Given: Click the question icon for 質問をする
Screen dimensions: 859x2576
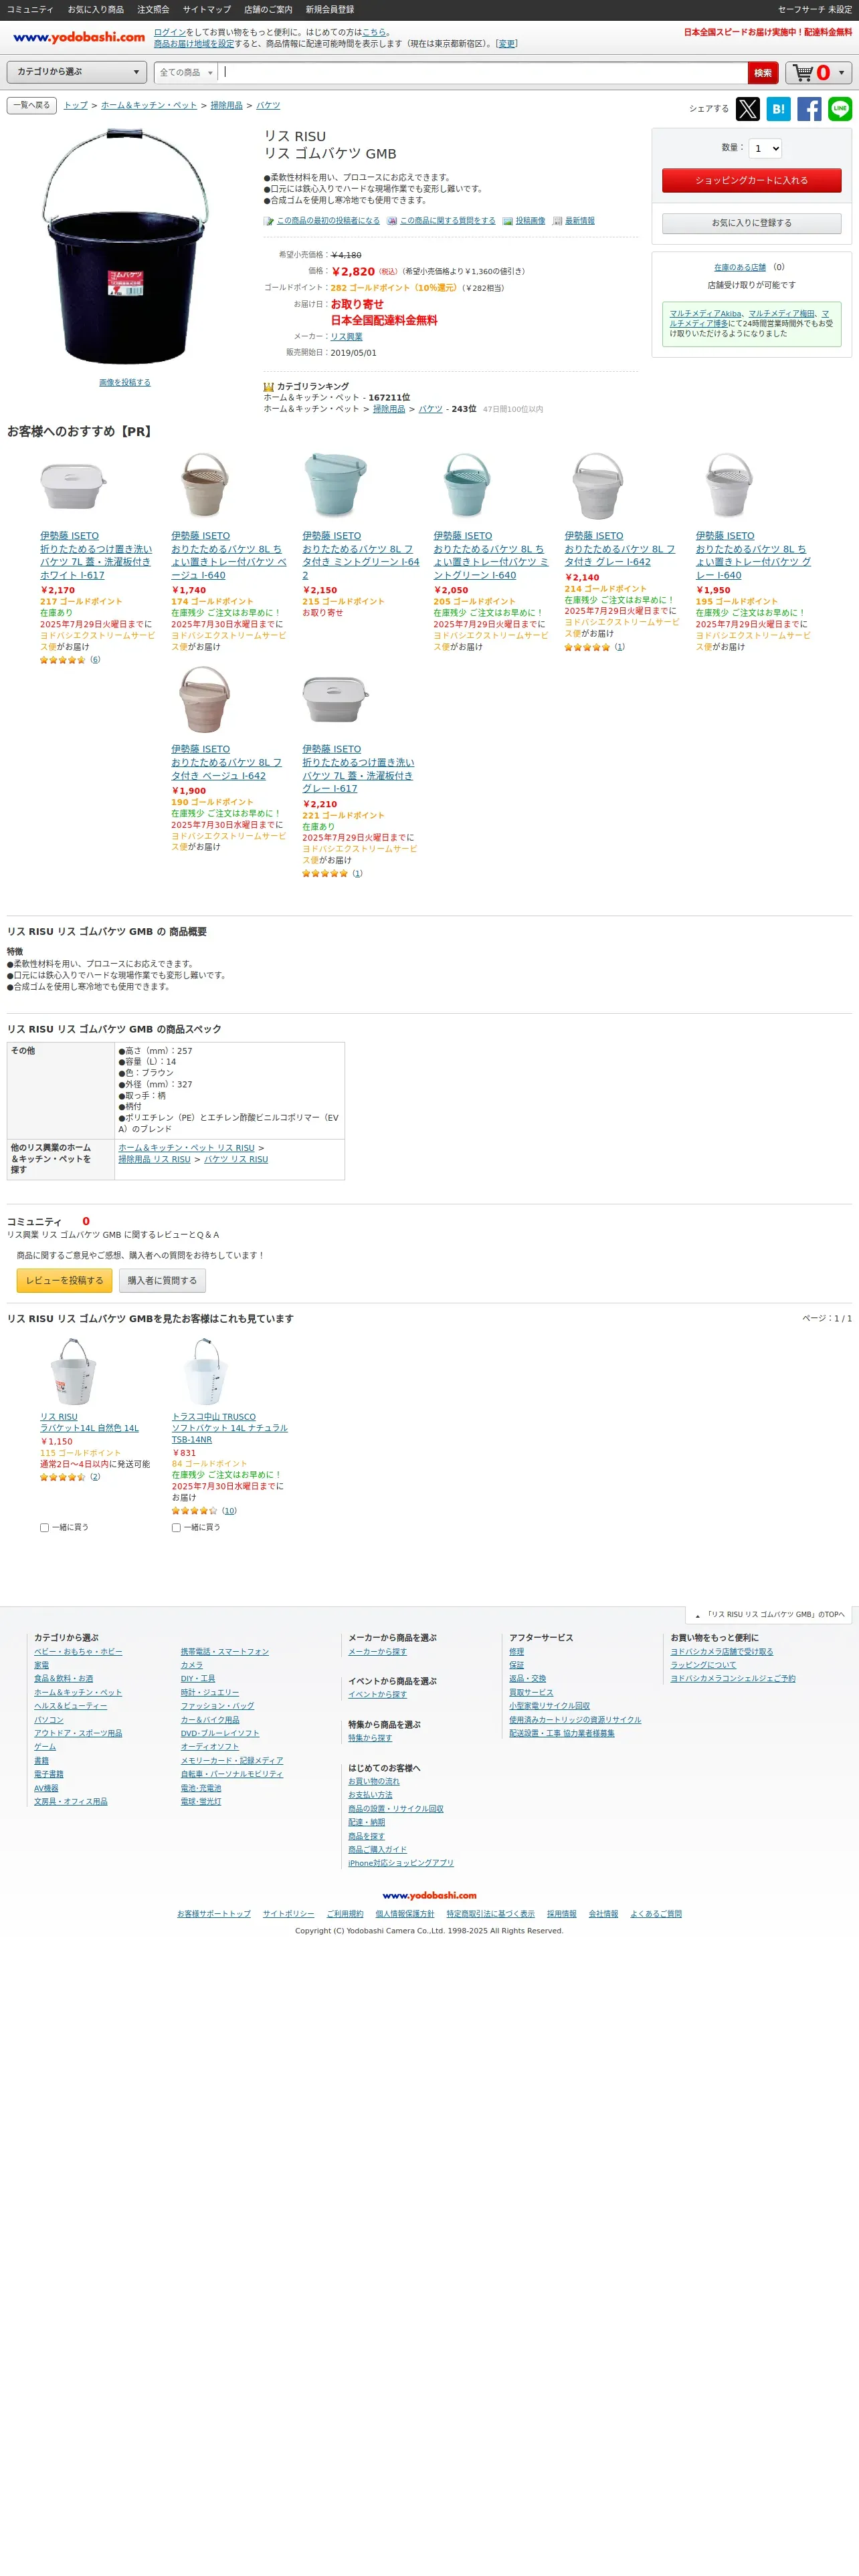Looking at the screenshot, I should coord(392,221).
